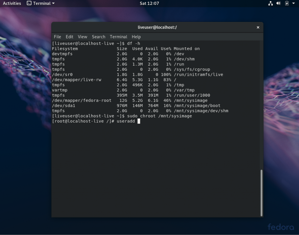Open the View menu
This screenshot has height=235, width=299.
pos(82,37)
